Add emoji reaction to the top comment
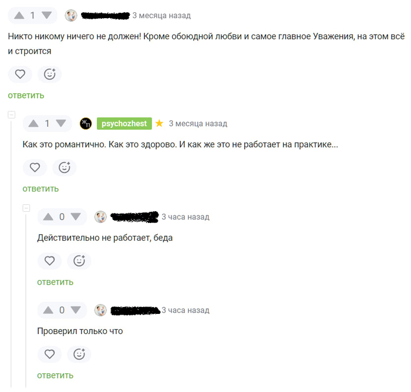This screenshot has height=392, width=411. [x=49, y=74]
